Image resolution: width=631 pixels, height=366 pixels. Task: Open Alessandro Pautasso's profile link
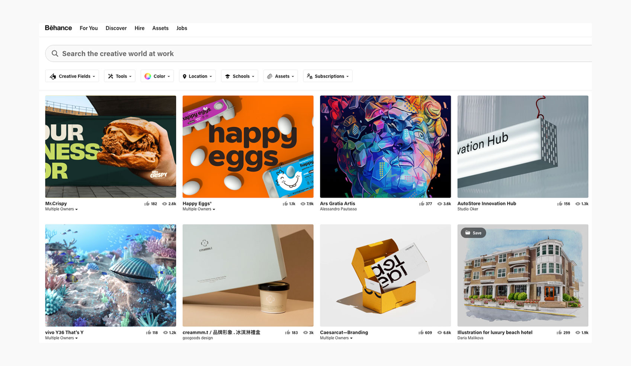pyautogui.click(x=338, y=209)
